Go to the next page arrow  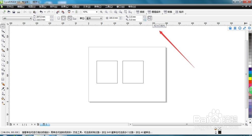coord(32,124)
